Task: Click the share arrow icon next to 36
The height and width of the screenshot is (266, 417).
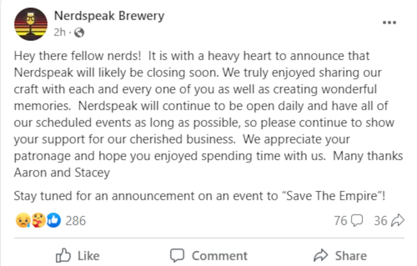Action: point(397,220)
